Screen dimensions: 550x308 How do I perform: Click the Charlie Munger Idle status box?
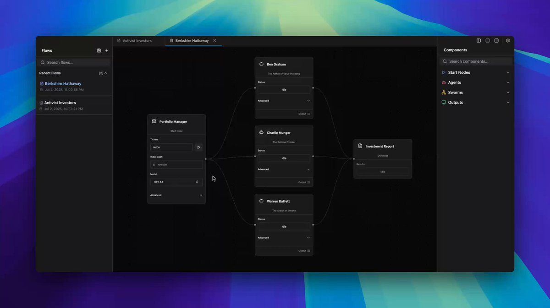pos(284,158)
